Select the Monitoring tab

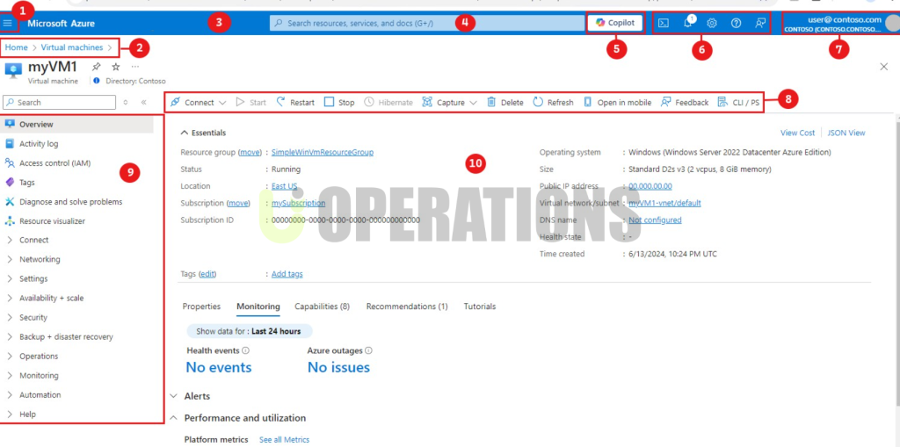258,306
